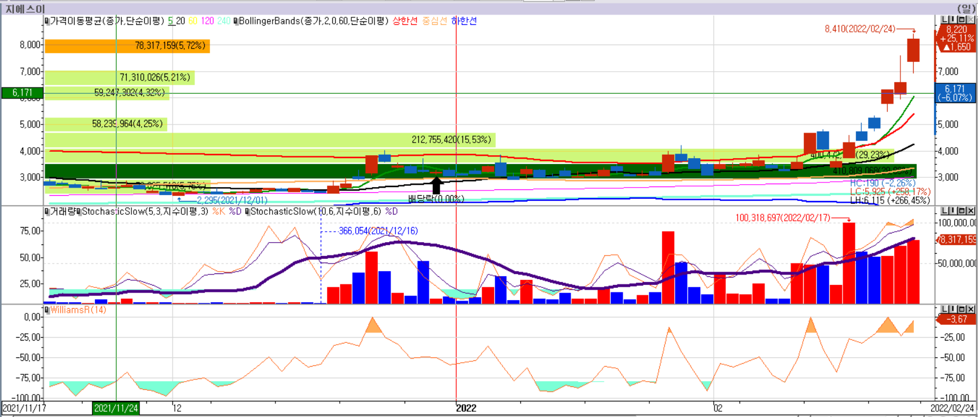This screenshot has width=978, height=417.
Task: Select the 20-day moving average legend
Action: [181, 21]
